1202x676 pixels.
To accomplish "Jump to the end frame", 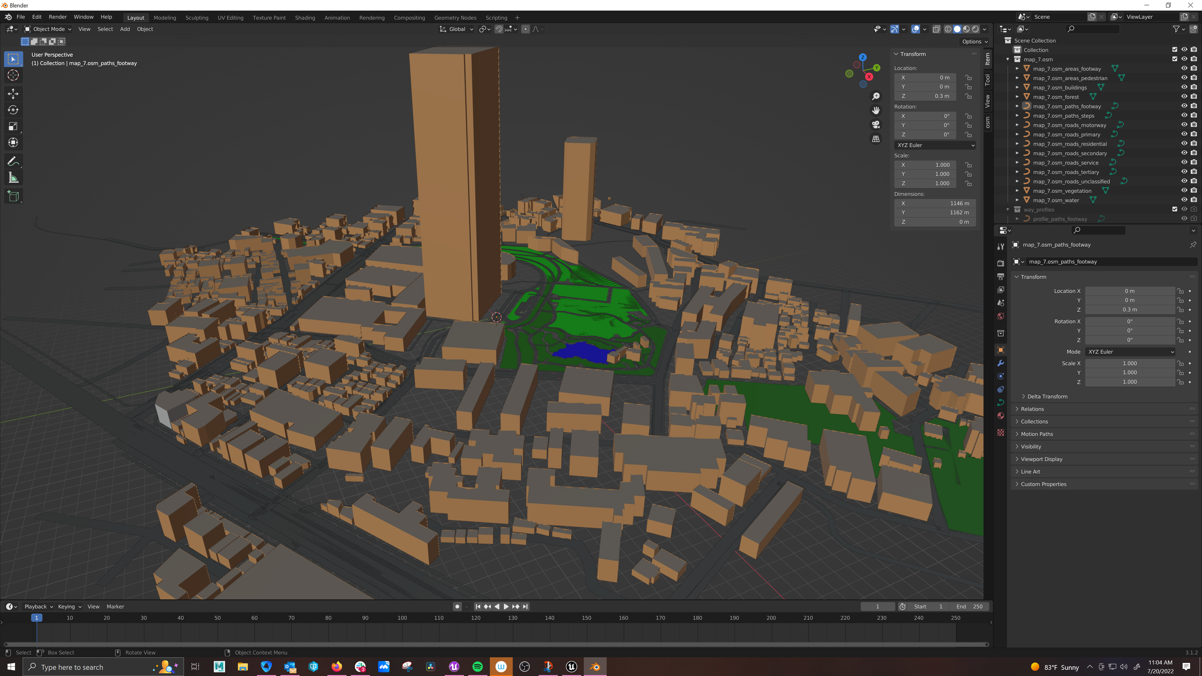I will pos(525,607).
